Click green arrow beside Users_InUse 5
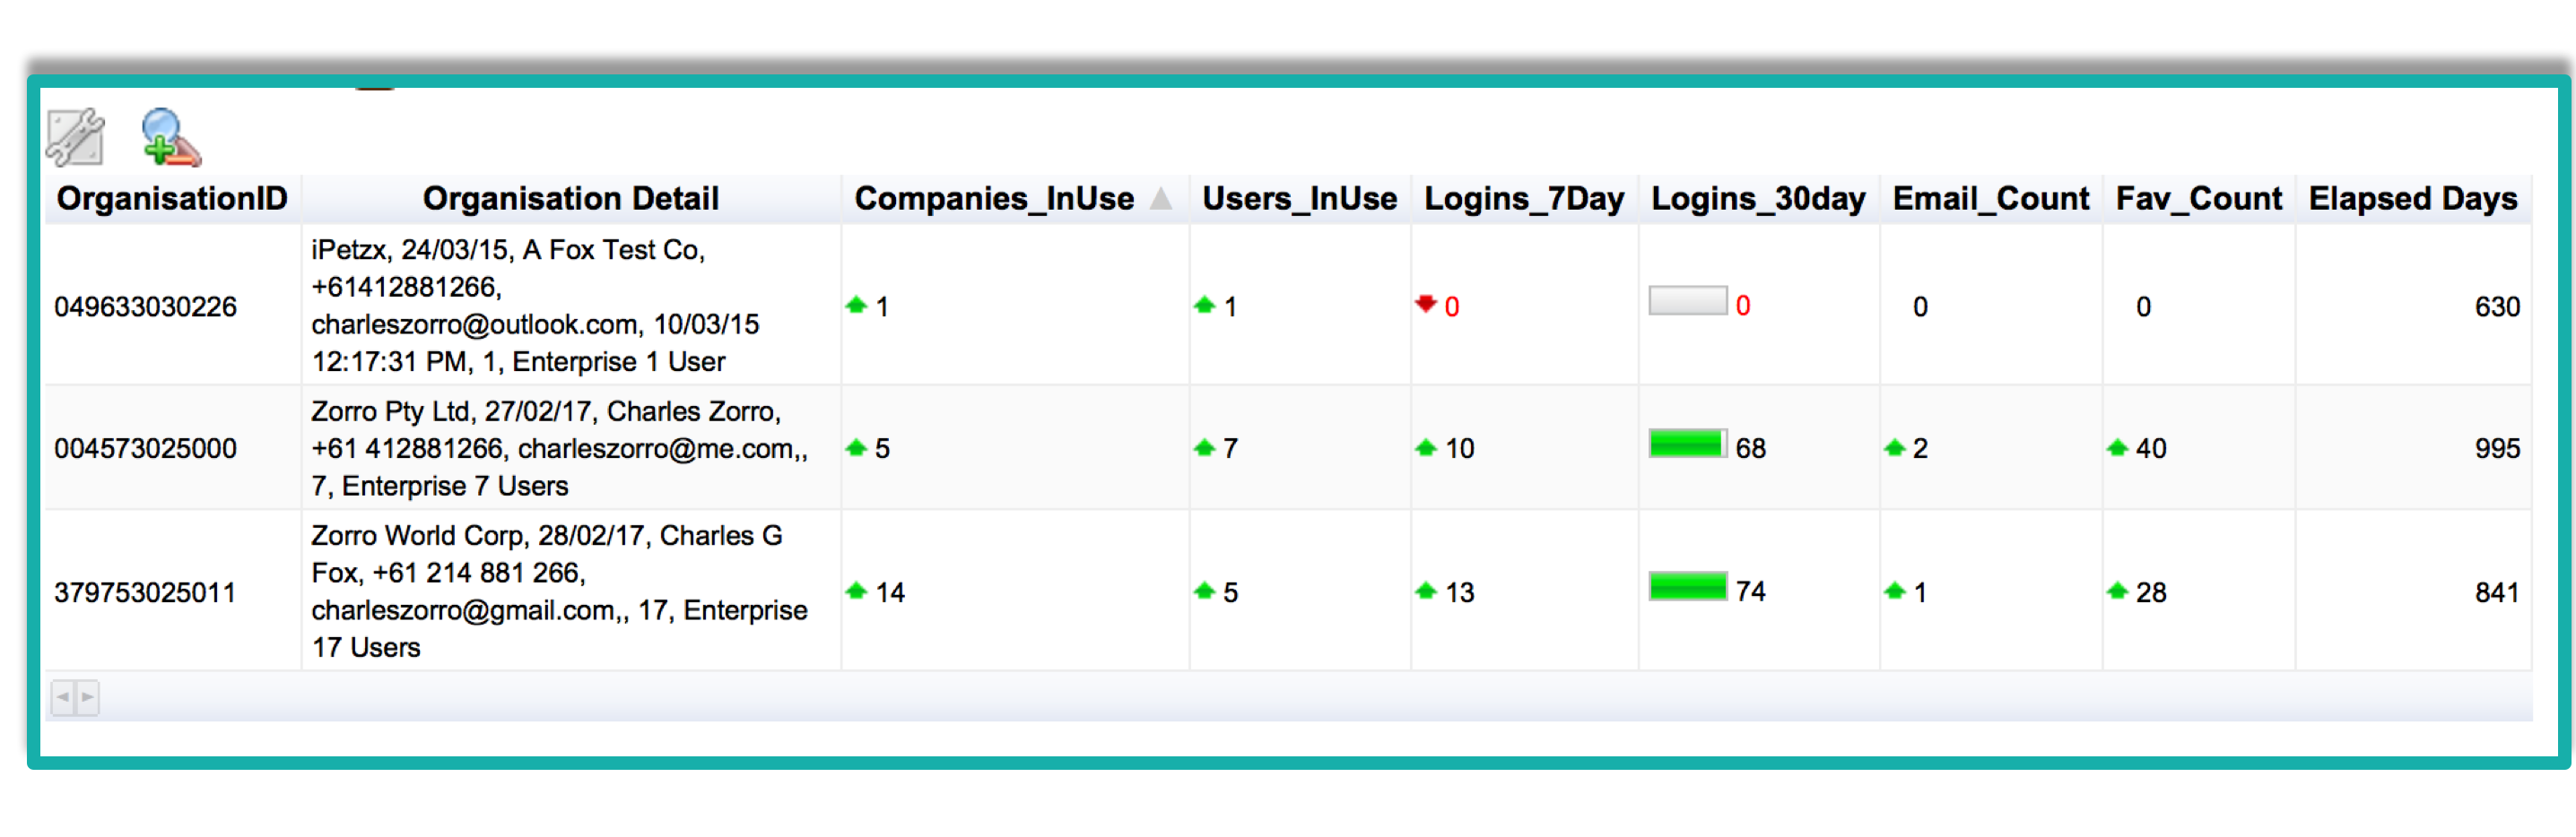 (1204, 591)
